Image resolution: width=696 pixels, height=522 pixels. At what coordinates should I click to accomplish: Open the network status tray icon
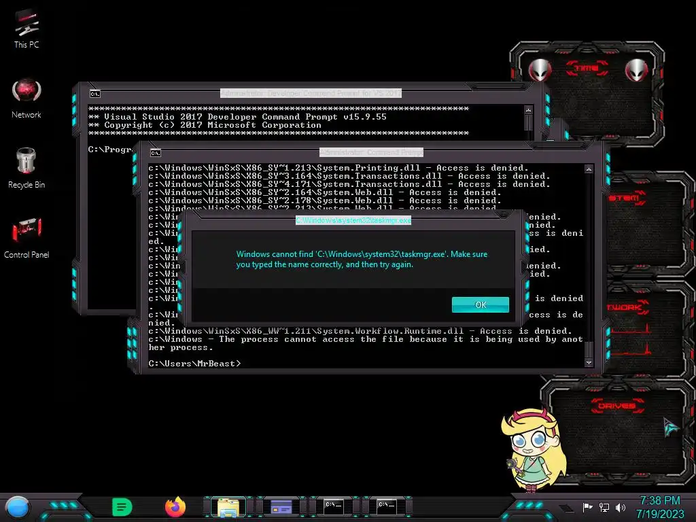pos(604,507)
